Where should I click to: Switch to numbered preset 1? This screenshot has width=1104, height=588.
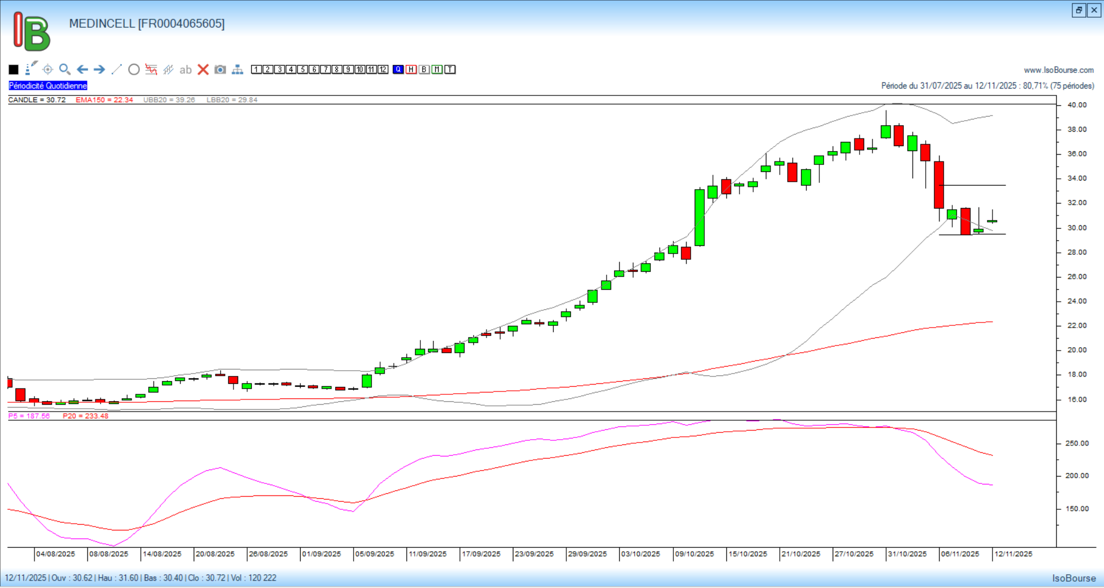(256, 70)
